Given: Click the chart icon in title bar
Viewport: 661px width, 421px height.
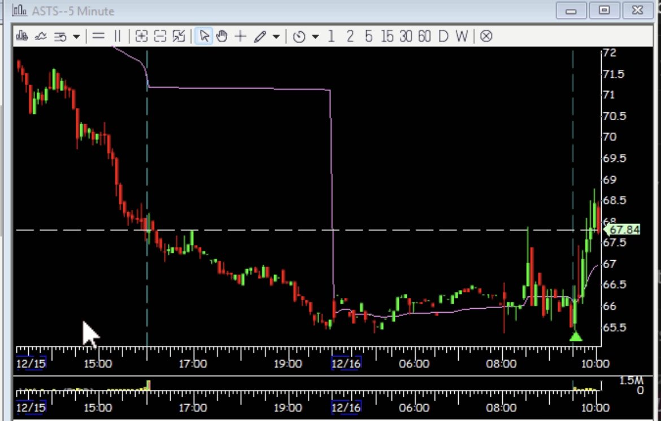Looking at the screenshot, I should tap(20, 10).
